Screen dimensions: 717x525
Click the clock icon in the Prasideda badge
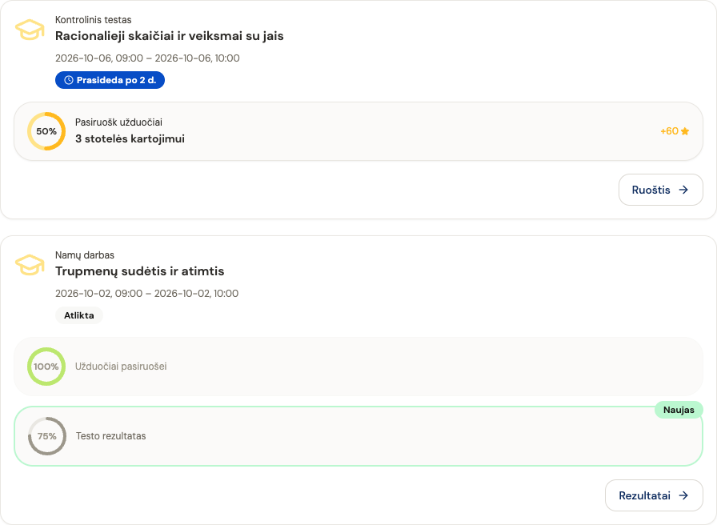tap(69, 80)
